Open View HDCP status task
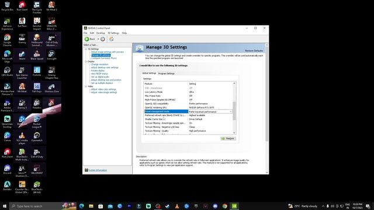 point(99,74)
